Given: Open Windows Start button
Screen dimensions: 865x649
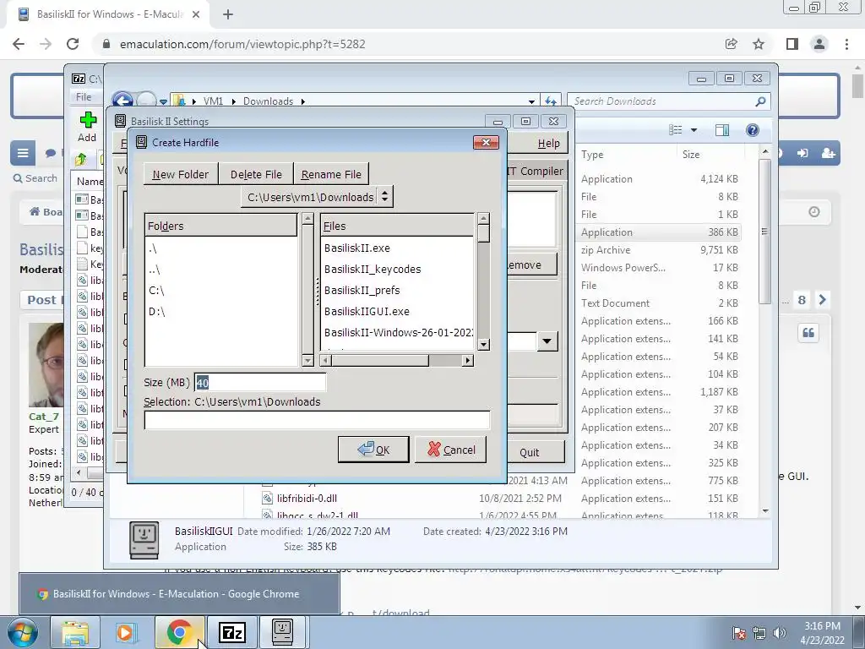Looking at the screenshot, I should coord(23,633).
